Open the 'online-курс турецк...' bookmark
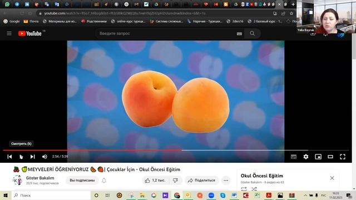 (x=128, y=21)
